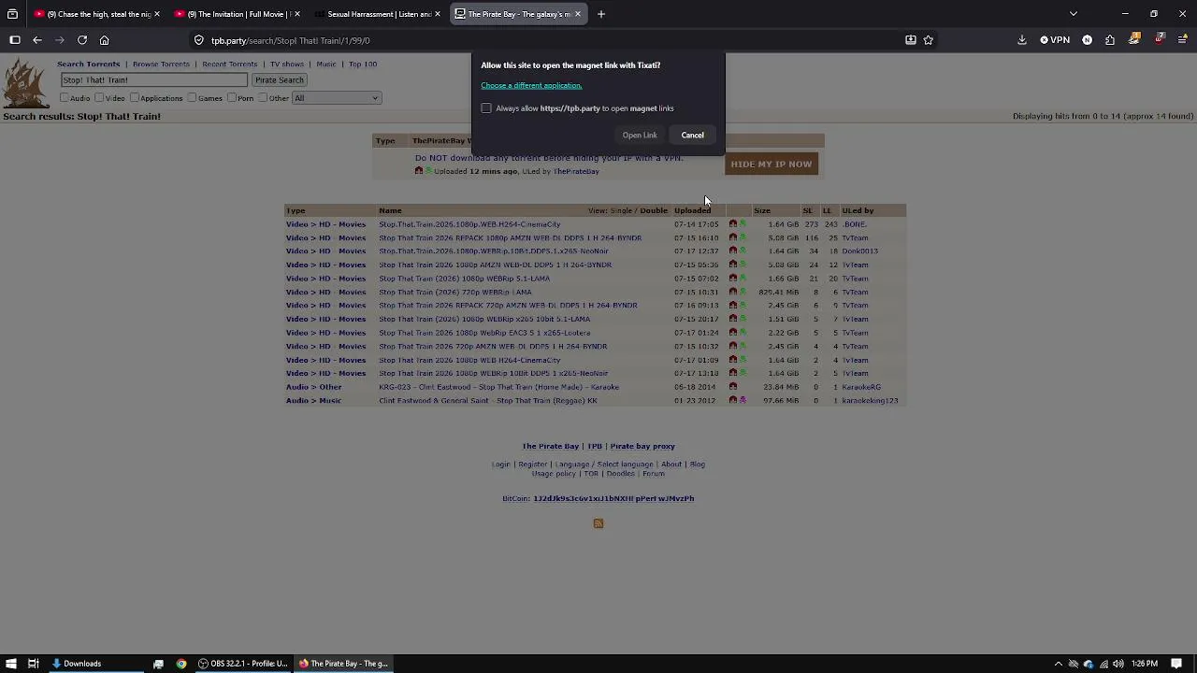Tick the Porn filter checkbox
This screenshot has width=1197, height=673.
click(232, 98)
